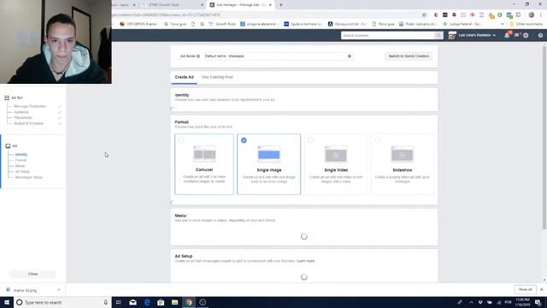
Task: Click Switch to Quick Creation button
Action: pos(409,56)
